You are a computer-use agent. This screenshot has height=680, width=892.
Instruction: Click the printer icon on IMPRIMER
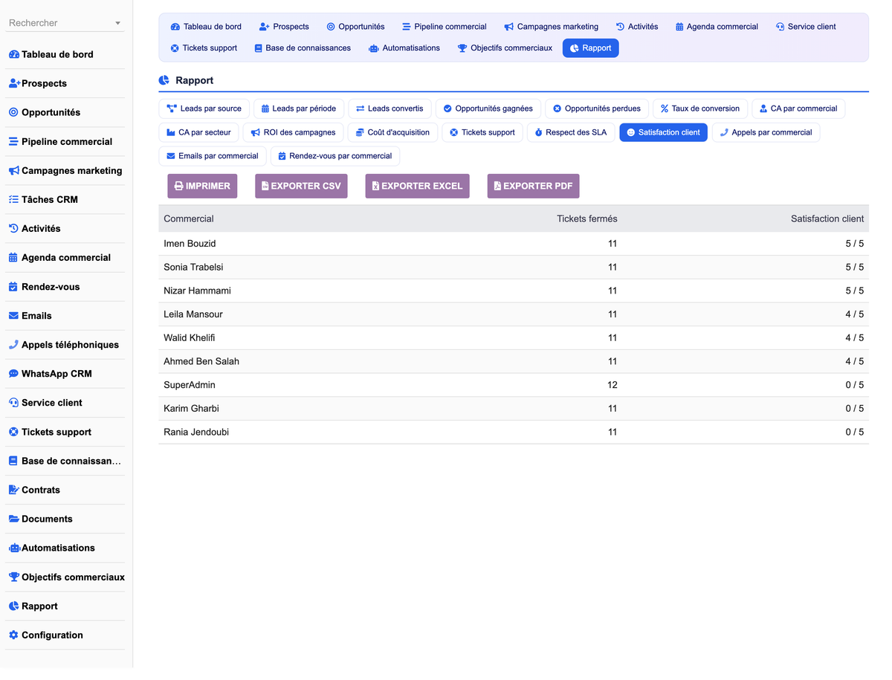pyautogui.click(x=178, y=186)
